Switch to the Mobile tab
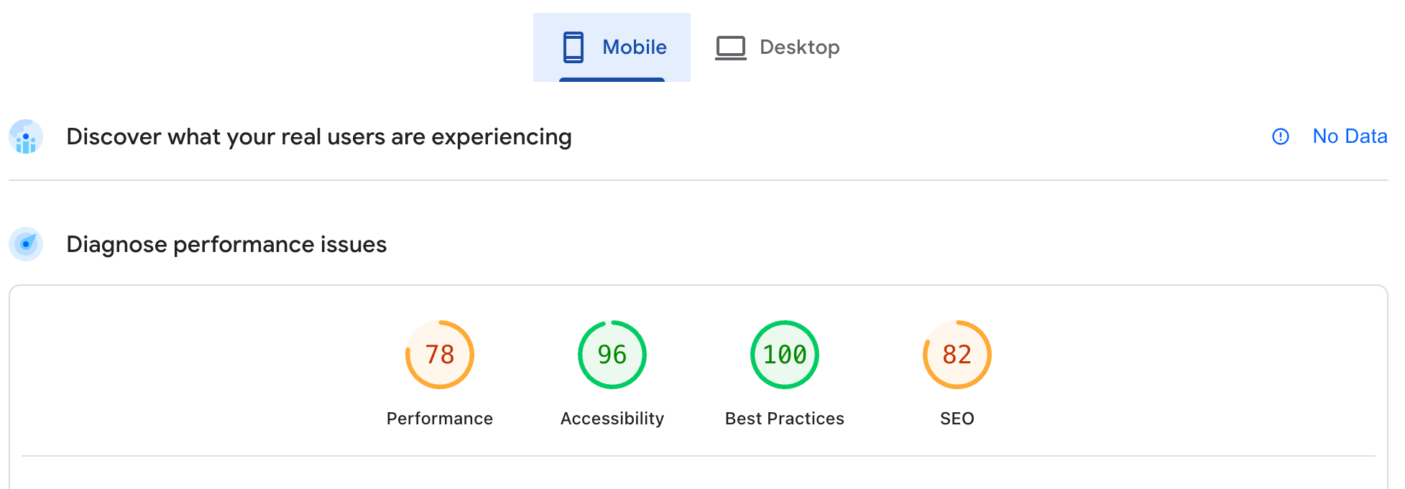 point(634,47)
